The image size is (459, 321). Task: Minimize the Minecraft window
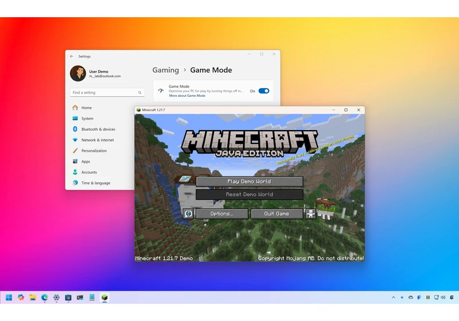click(x=333, y=110)
